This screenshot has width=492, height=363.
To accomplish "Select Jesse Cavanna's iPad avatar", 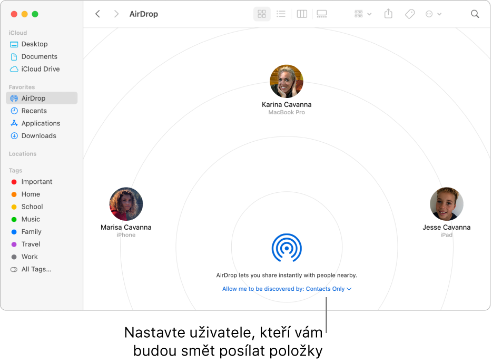I will pos(447,204).
